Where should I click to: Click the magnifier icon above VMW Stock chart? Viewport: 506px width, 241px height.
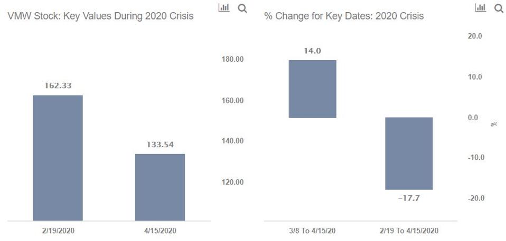pos(242,8)
